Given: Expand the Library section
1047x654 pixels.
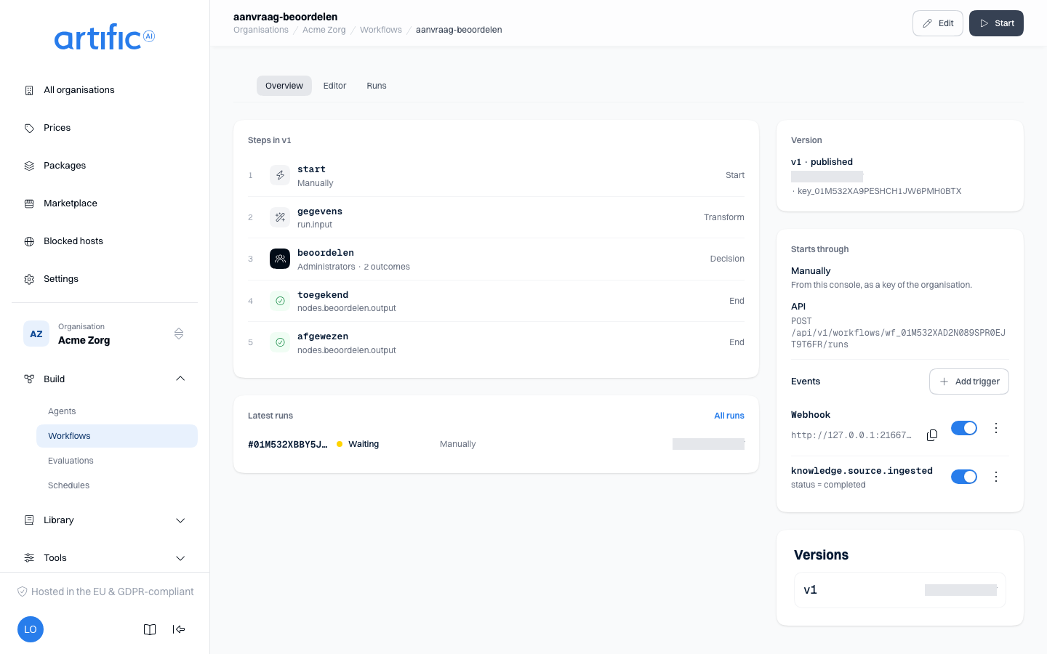Looking at the screenshot, I should click(105, 520).
